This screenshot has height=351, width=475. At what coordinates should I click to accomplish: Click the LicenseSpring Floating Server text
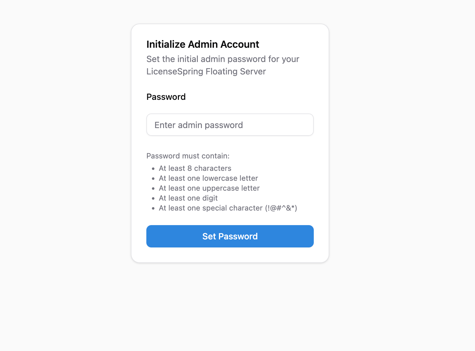click(x=206, y=72)
